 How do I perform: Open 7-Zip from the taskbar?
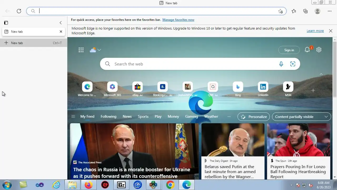coord(121,185)
